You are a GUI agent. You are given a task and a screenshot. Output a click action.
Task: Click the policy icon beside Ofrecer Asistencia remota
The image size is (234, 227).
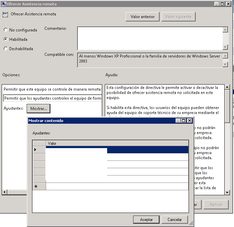click(x=5, y=15)
